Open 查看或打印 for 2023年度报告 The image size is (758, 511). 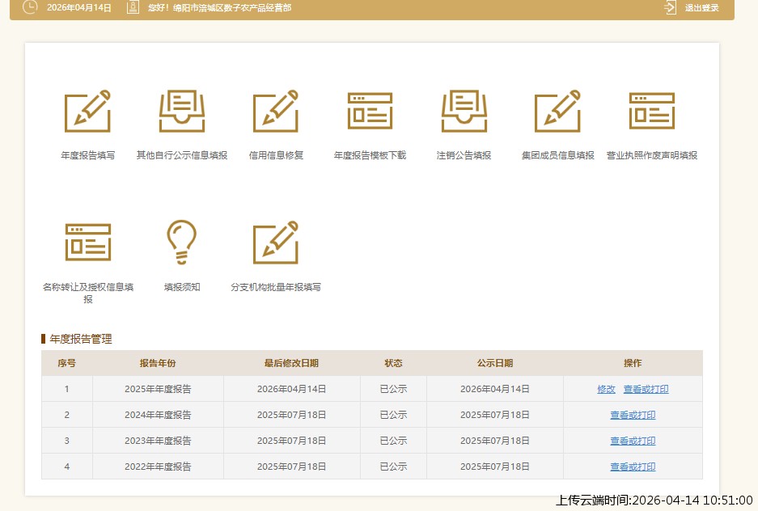[x=633, y=441]
